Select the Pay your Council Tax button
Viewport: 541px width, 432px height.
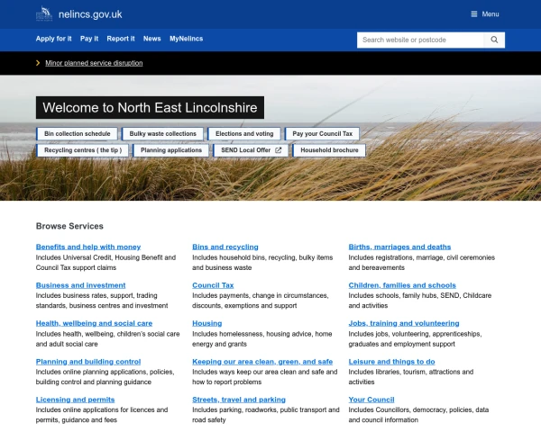click(x=321, y=133)
